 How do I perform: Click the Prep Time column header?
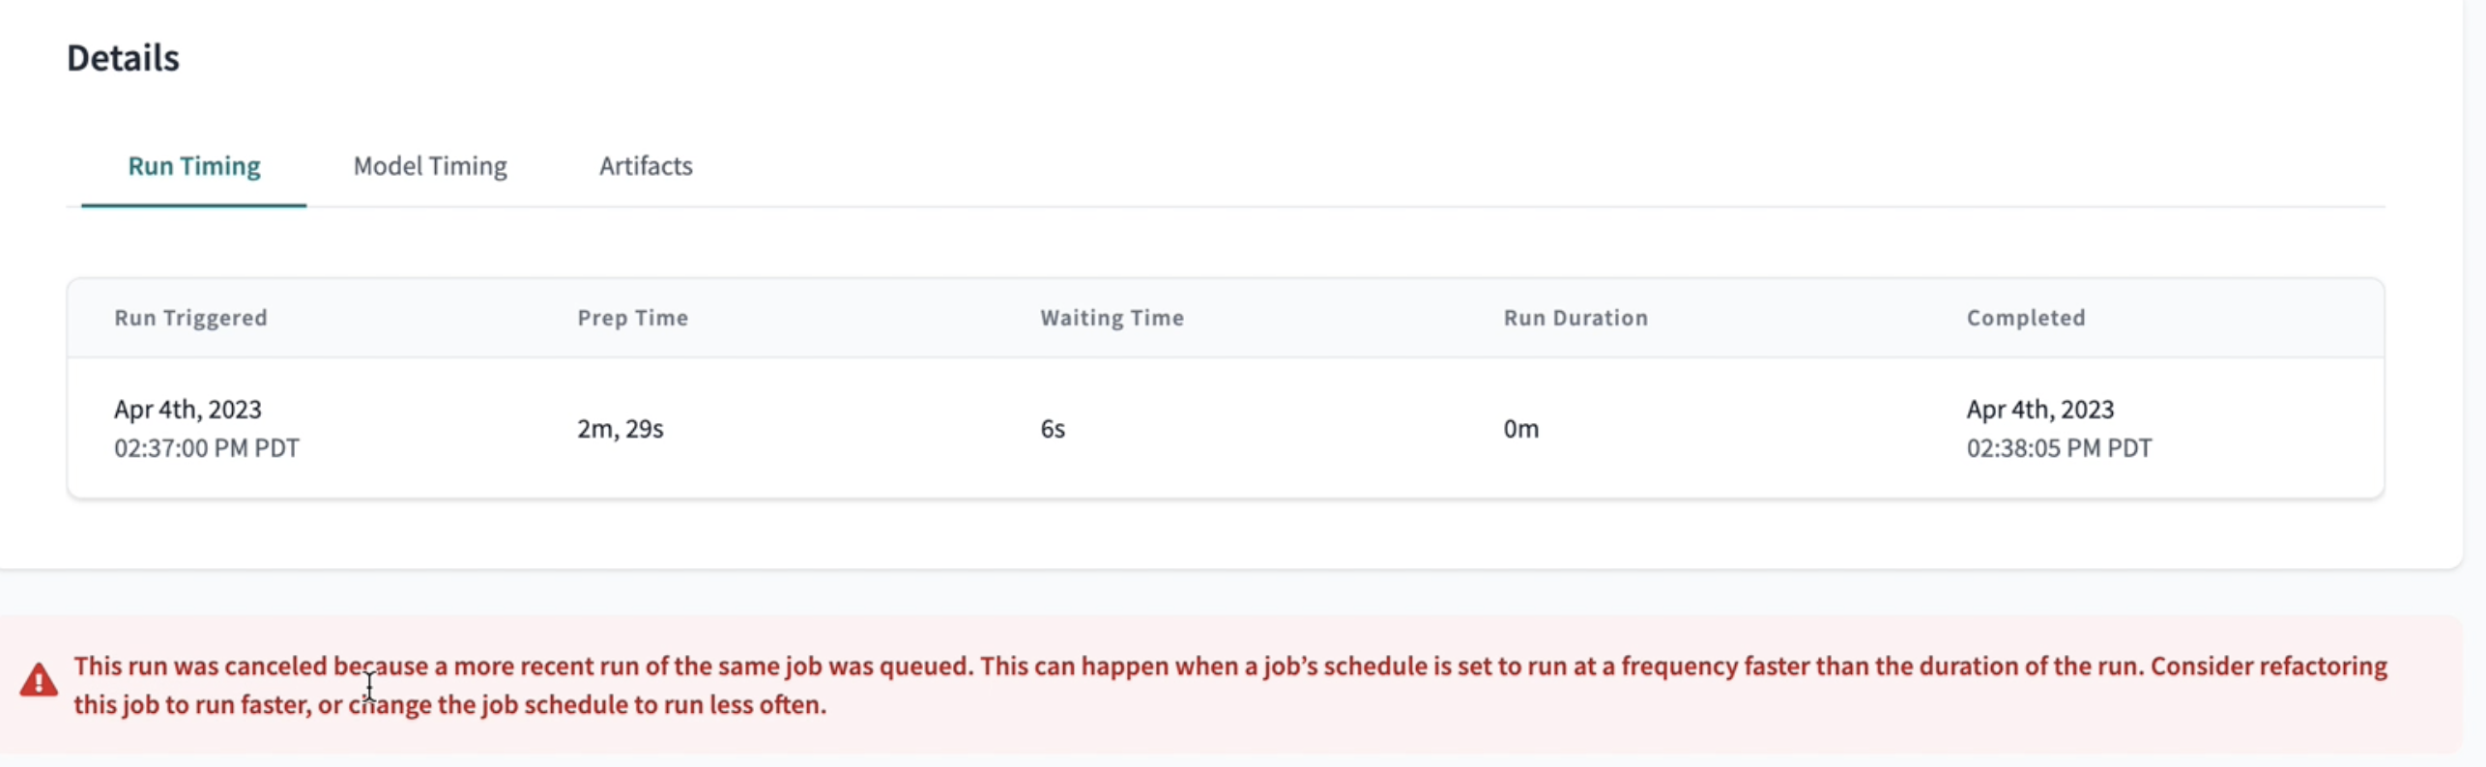pyautogui.click(x=632, y=317)
